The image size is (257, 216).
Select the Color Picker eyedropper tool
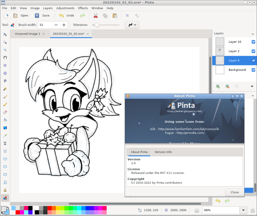5,136
